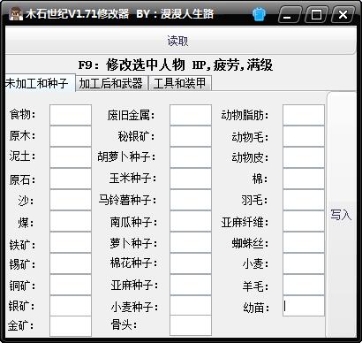Click into the 幼苗 field
The image size is (362, 343).
click(304, 306)
